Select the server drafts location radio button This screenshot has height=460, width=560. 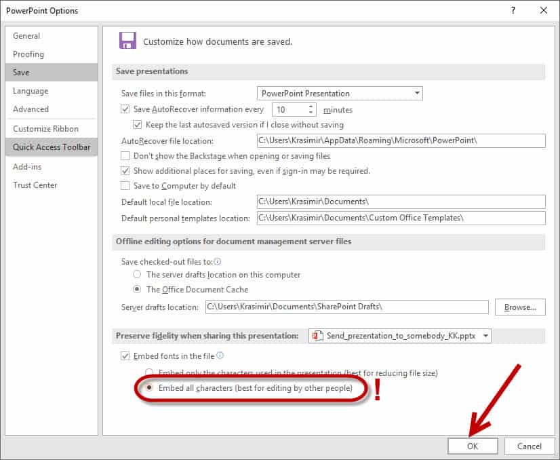pos(137,275)
